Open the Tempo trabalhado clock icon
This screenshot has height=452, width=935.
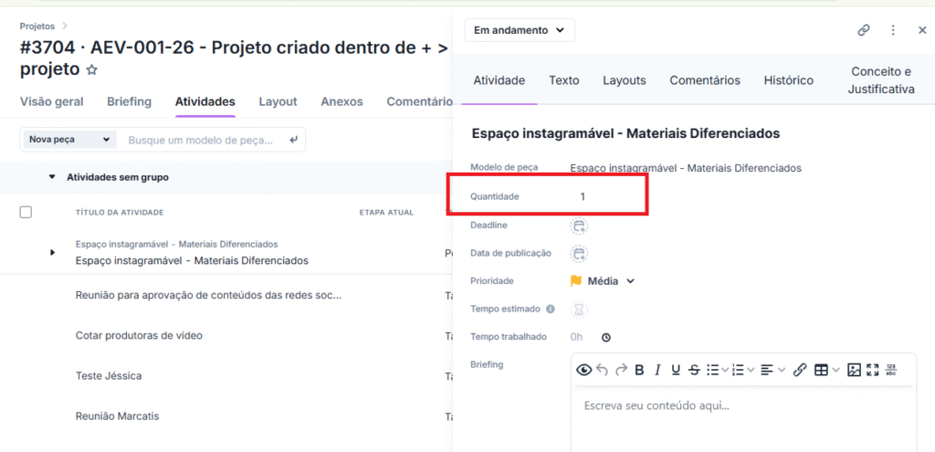[605, 337]
